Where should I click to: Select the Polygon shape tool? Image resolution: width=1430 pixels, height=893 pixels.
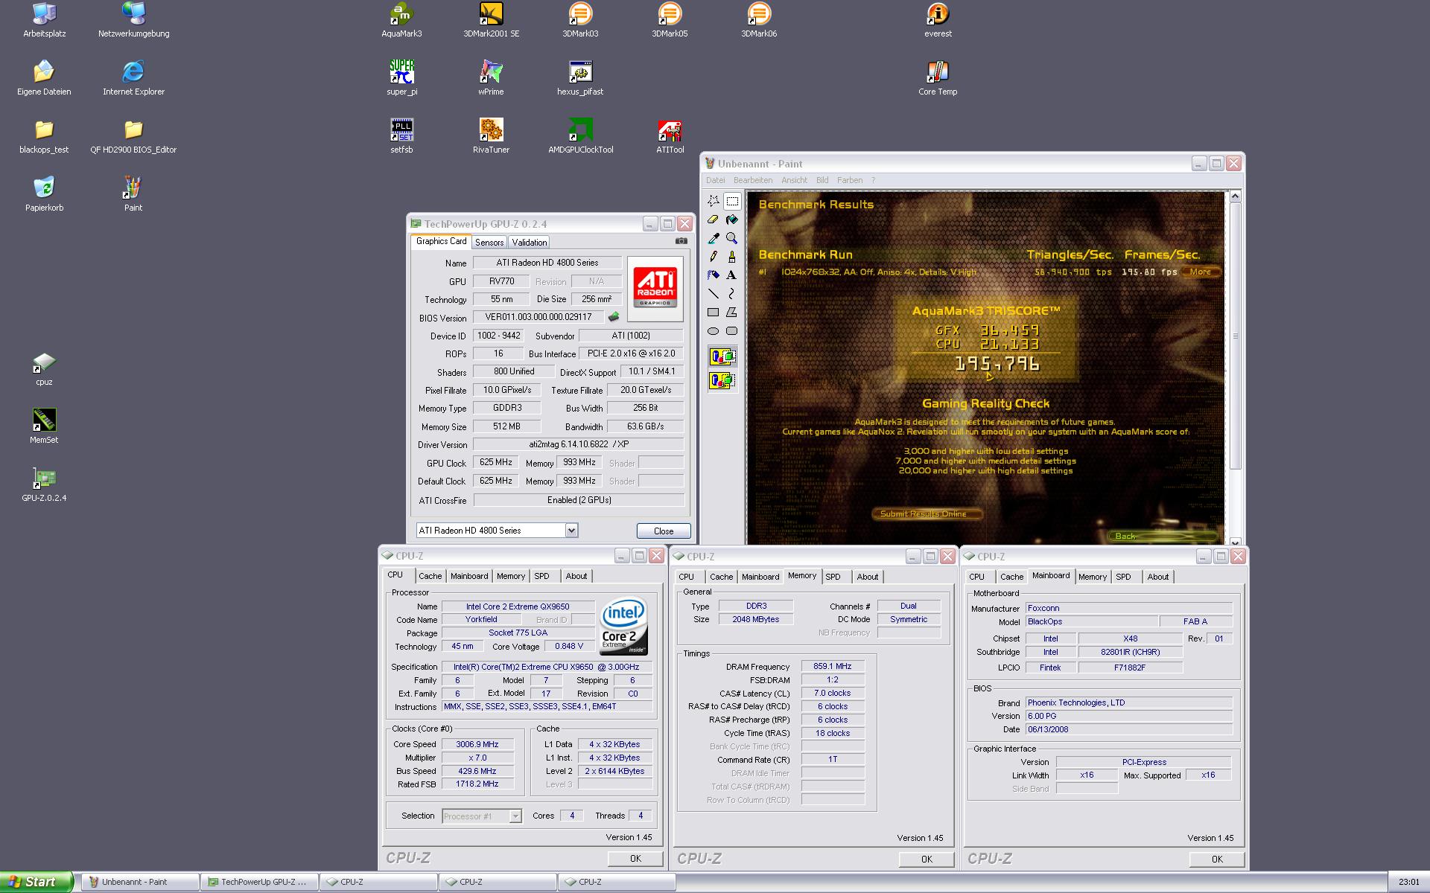point(732,313)
